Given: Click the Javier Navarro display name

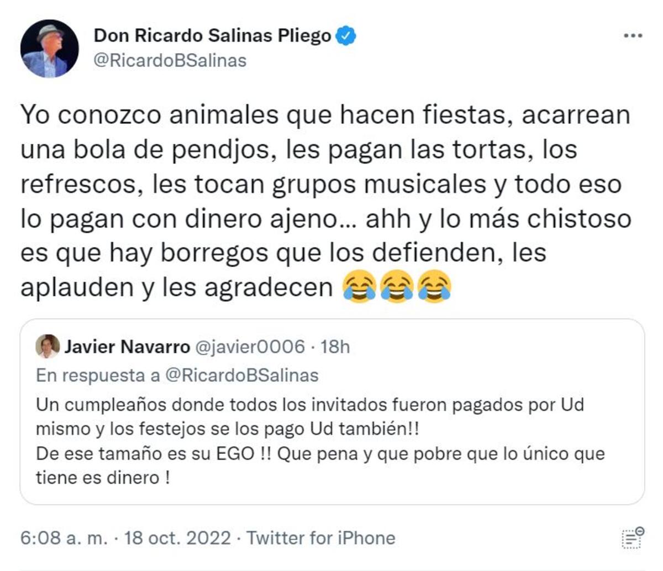Looking at the screenshot, I should 127,347.
